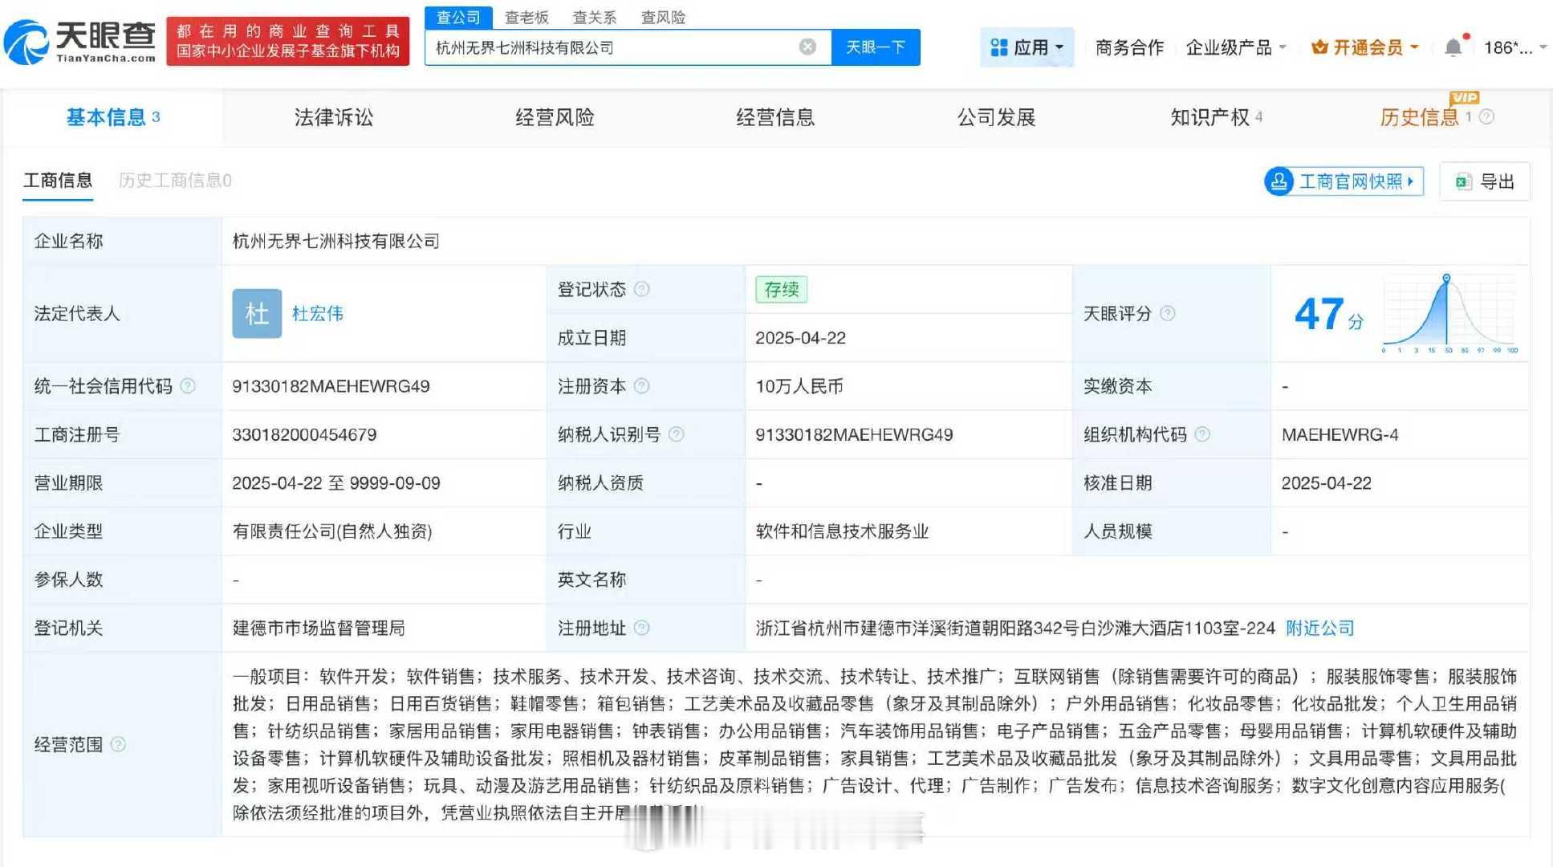This screenshot has height=867, width=1553.
Task: Click help icon next to 登记状态
Action: 642,289
